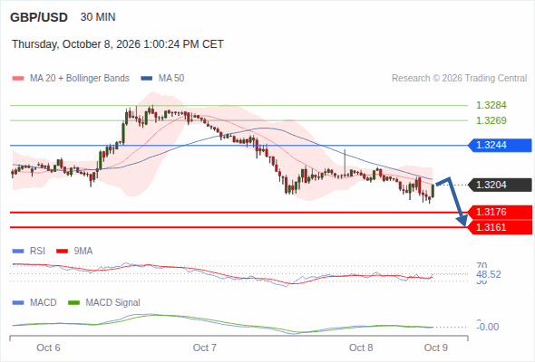Click the MA 50 legend color swatch

147,79
